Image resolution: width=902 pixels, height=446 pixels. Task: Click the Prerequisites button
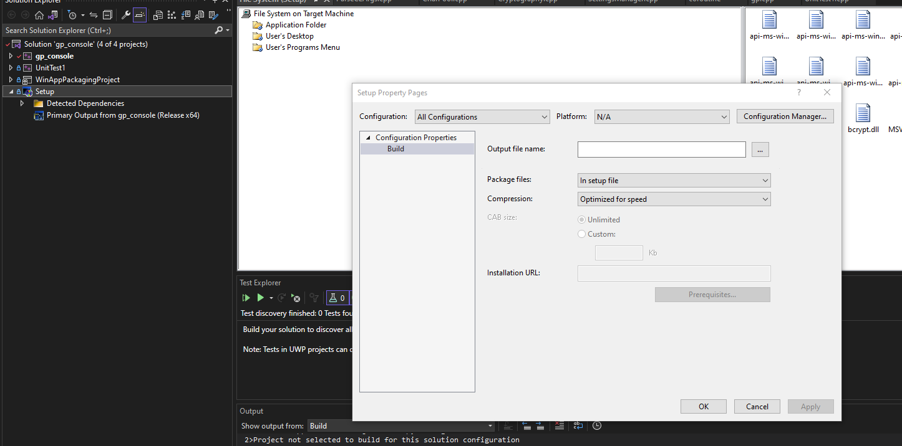712,295
